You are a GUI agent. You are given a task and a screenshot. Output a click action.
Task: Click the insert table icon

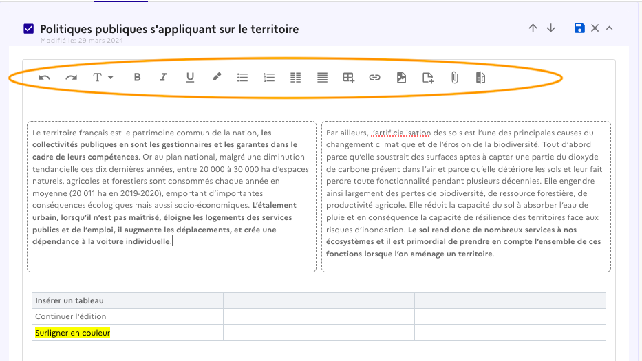pos(348,78)
